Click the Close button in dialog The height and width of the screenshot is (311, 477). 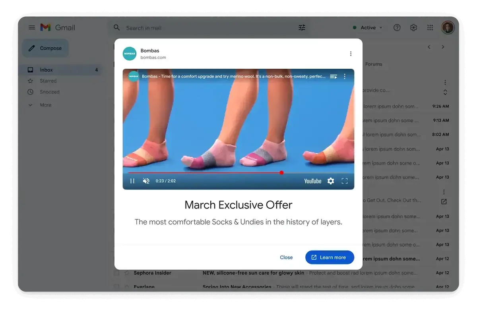point(286,257)
